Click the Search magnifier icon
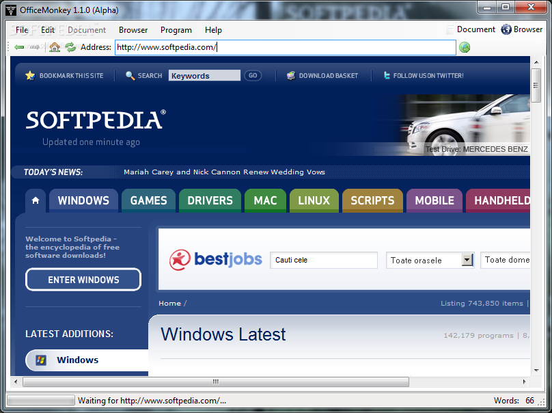 (130, 75)
